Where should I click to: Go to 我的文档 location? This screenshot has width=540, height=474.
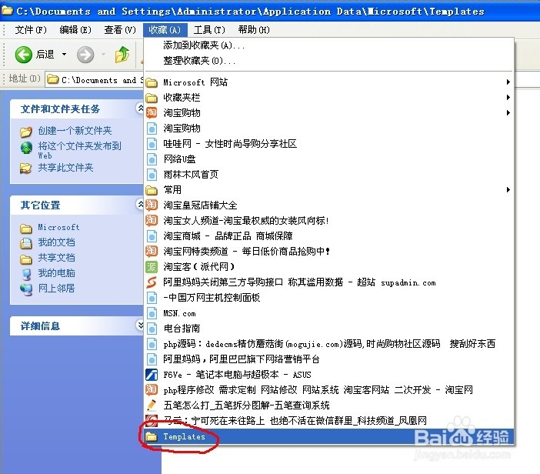(56, 242)
